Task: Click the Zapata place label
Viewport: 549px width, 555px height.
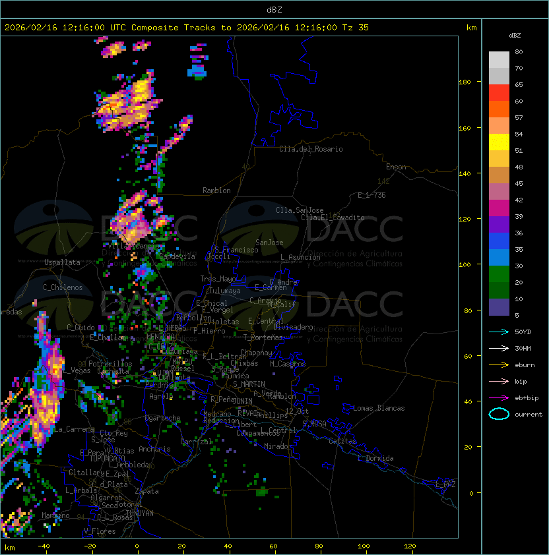Action: 146,491
